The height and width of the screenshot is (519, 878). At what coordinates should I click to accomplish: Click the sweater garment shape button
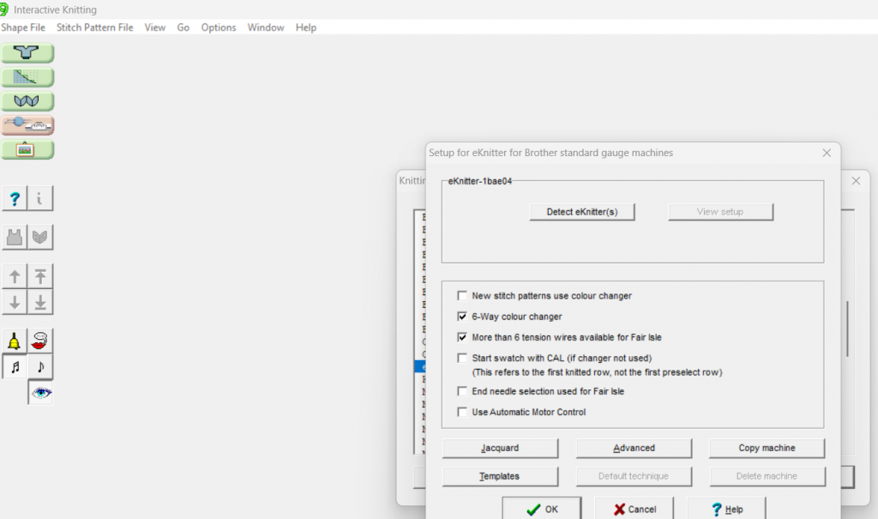pyautogui.click(x=27, y=53)
